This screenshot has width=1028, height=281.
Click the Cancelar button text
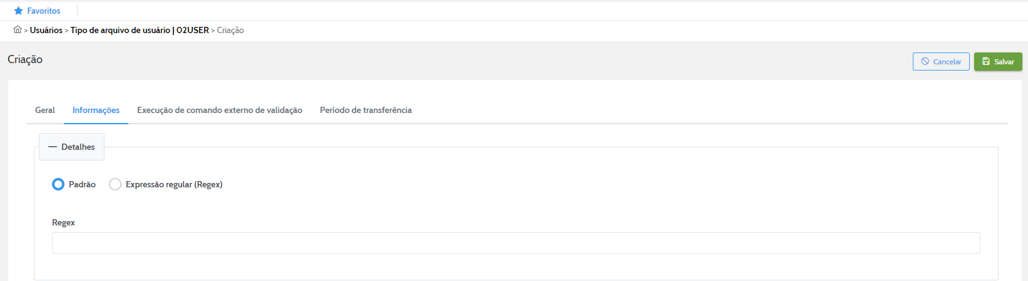coord(947,62)
